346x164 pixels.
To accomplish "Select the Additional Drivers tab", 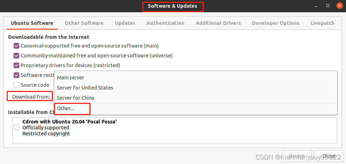I will click(x=218, y=23).
